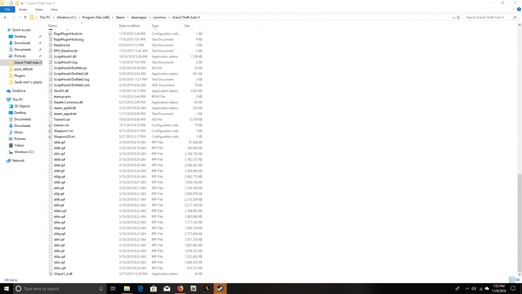This screenshot has width=522, height=294.
Task: Open the Windows Start menu
Action: tap(6, 289)
